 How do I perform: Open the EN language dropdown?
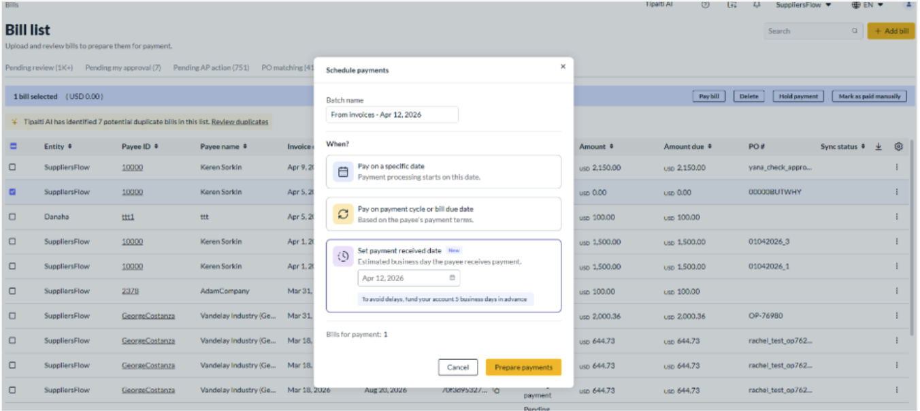pos(868,5)
